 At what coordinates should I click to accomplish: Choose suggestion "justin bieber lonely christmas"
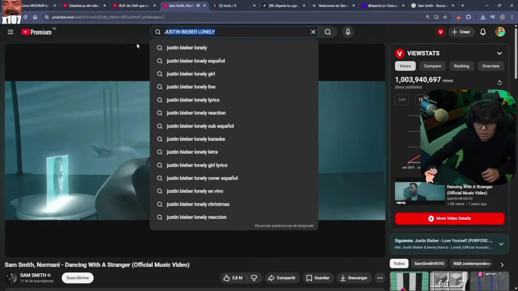(x=234, y=204)
